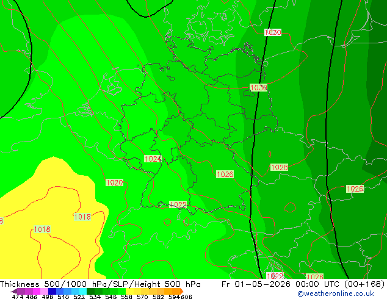The image size is (387, 299).
Task: Click the legend value 474
Action: (18, 297)
